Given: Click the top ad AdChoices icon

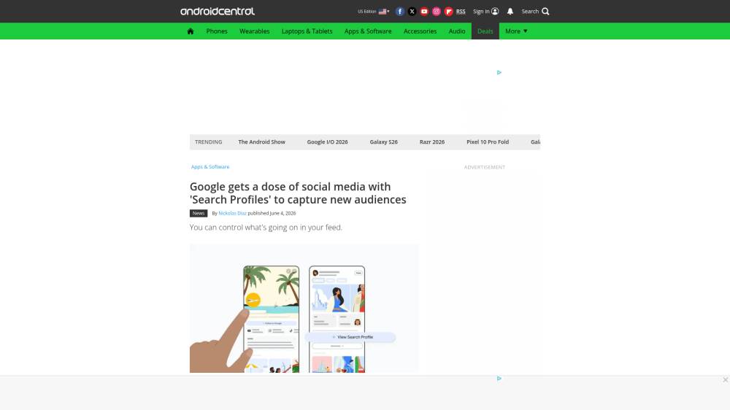Looking at the screenshot, I should pos(499,72).
